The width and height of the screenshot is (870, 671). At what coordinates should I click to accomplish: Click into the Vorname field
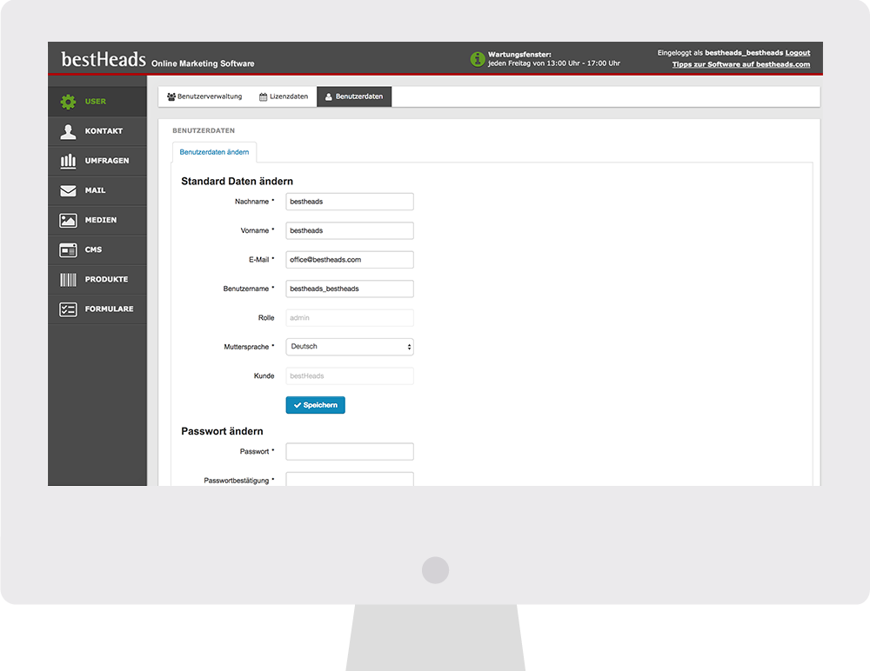pos(350,230)
